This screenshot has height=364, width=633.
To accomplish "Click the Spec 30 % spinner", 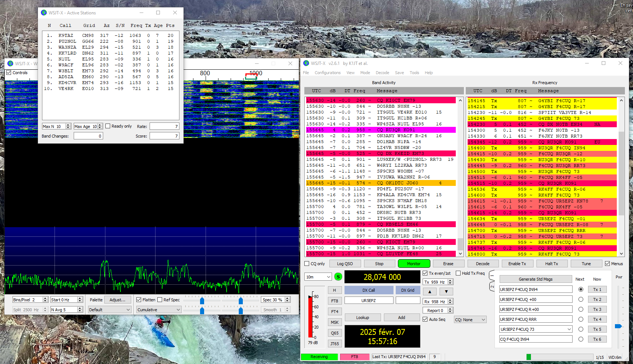I will pyautogui.click(x=276, y=300).
